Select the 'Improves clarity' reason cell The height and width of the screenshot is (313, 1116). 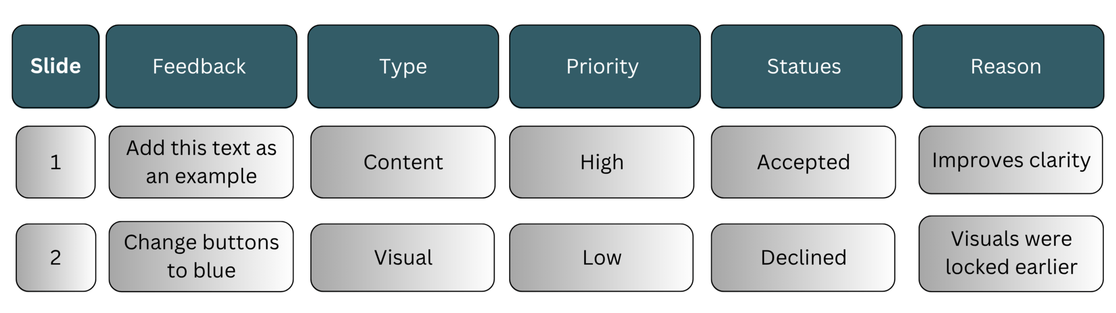pyautogui.click(x=1011, y=160)
